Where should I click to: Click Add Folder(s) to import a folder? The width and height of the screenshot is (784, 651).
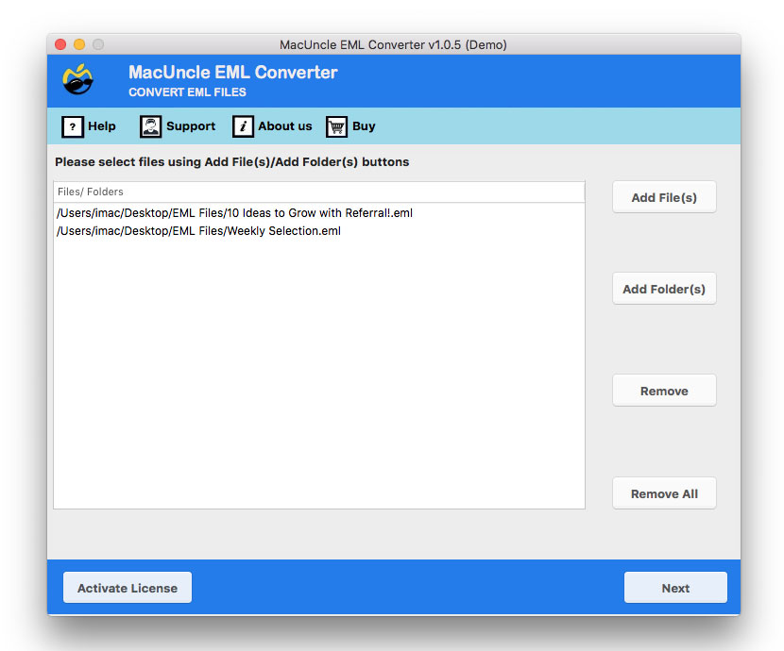pos(664,289)
